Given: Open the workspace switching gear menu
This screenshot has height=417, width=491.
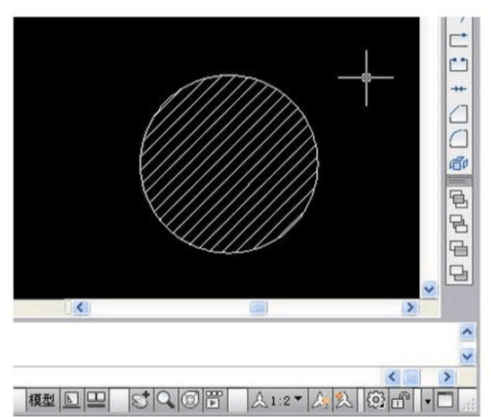Looking at the screenshot, I should (x=375, y=400).
